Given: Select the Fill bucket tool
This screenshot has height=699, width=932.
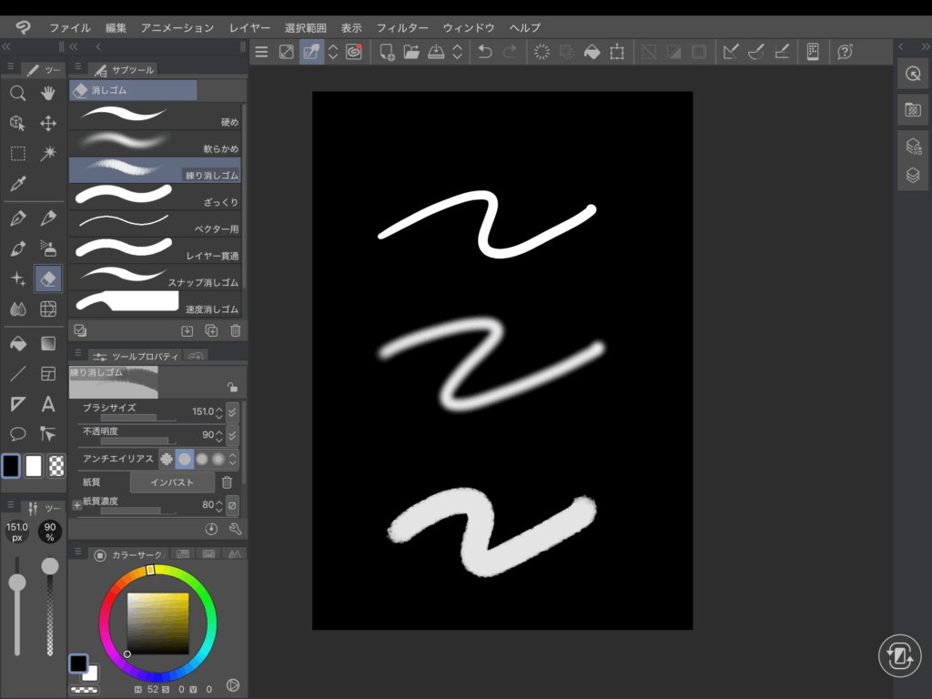Looking at the screenshot, I should tap(17, 343).
